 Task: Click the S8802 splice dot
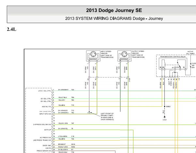(164, 106)
